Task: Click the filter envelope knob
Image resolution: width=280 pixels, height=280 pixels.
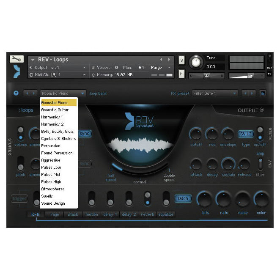Action: point(228,134)
